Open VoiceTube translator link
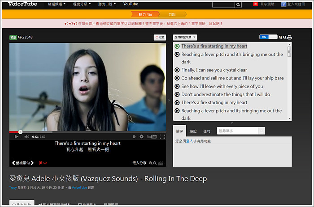 (79, 187)
